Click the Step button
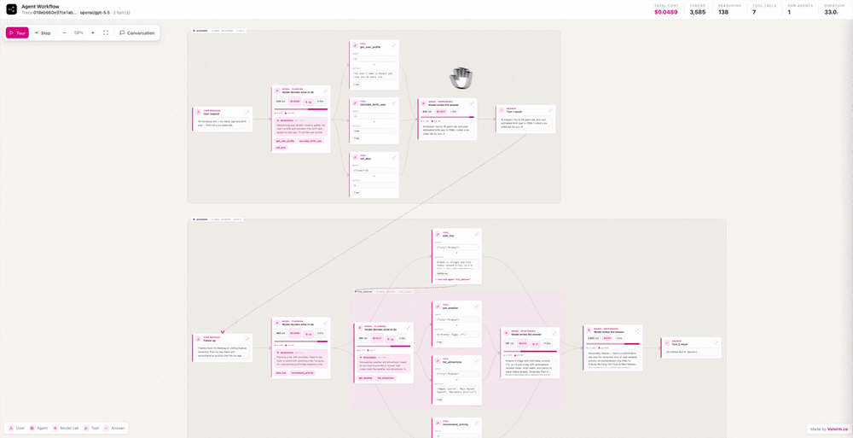The width and height of the screenshot is (853, 438). tap(43, 32)
